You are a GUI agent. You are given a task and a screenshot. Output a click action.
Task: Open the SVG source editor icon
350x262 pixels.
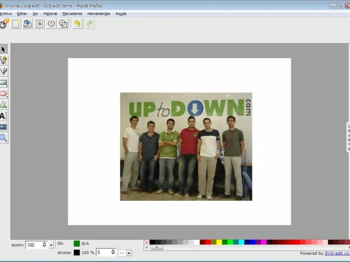(51, 24)
